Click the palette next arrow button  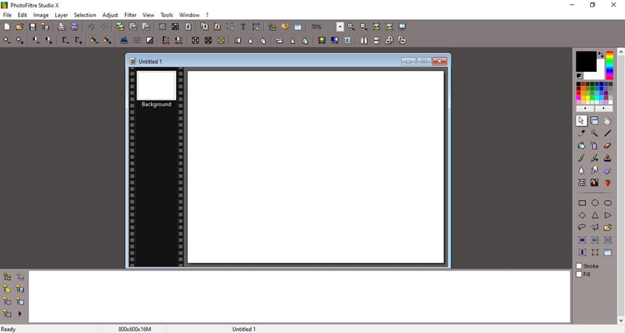pos(603,108)
